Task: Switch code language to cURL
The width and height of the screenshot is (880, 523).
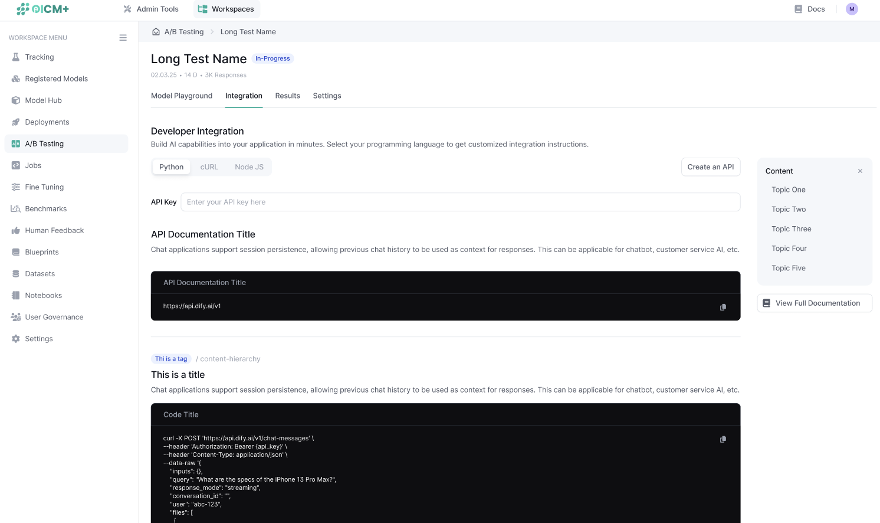Action: click(209, 167)
